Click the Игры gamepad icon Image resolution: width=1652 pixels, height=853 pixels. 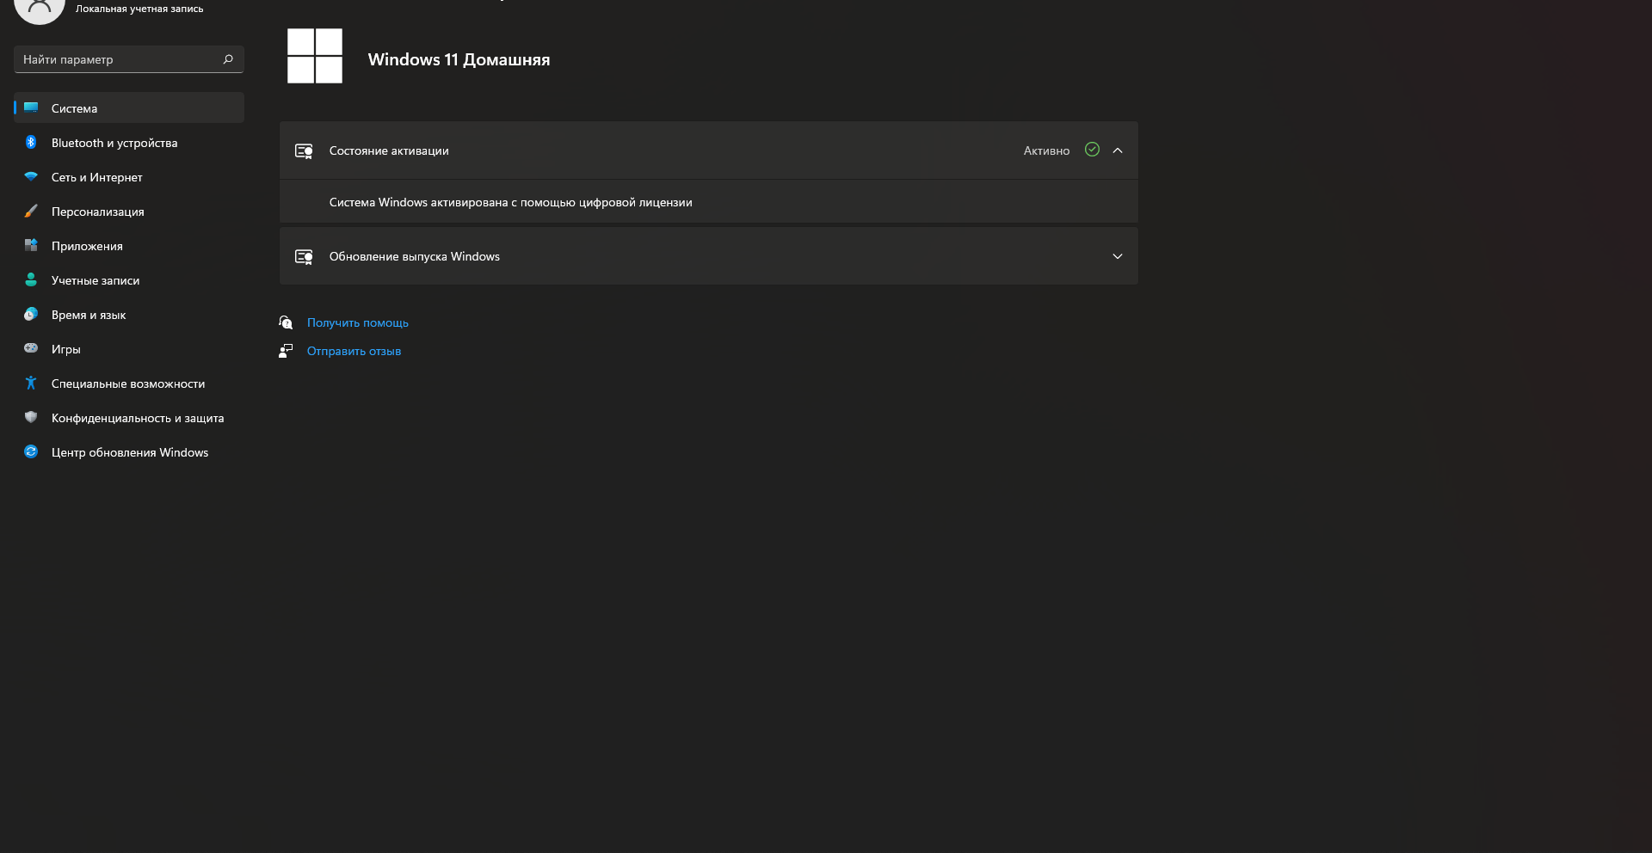[31, 348]
